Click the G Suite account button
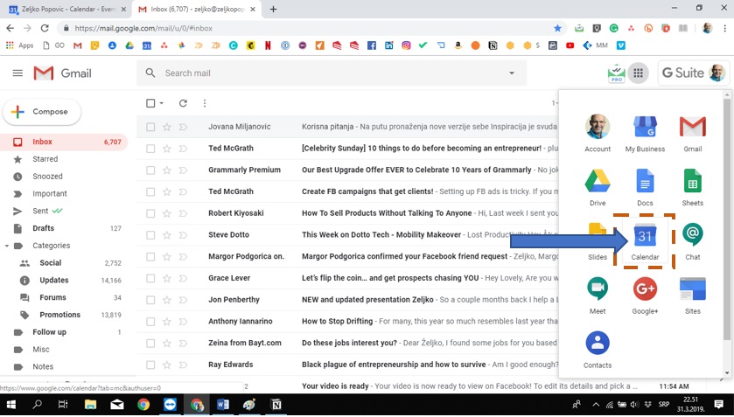The height and width of the screenshot is (417, 734). click(693, 73)
